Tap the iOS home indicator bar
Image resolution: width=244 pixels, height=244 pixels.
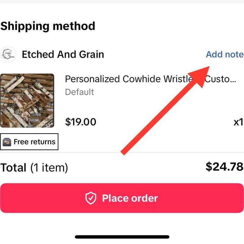(x=122, y=237)
